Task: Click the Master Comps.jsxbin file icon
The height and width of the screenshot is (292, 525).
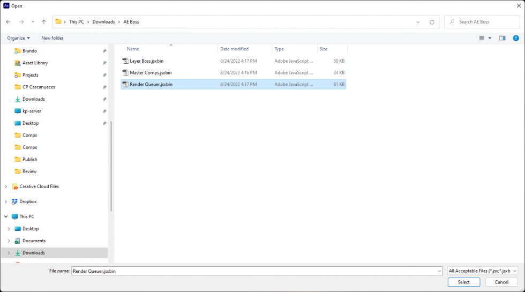Action: click(x=125, y=73)
